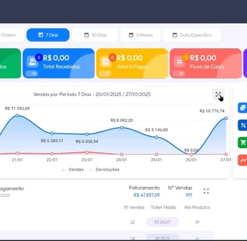The height and width of the screenshot is (241, 247).
Task: Click the 25/01 sales point R$ 5.146,00
Action: [156, 137]
